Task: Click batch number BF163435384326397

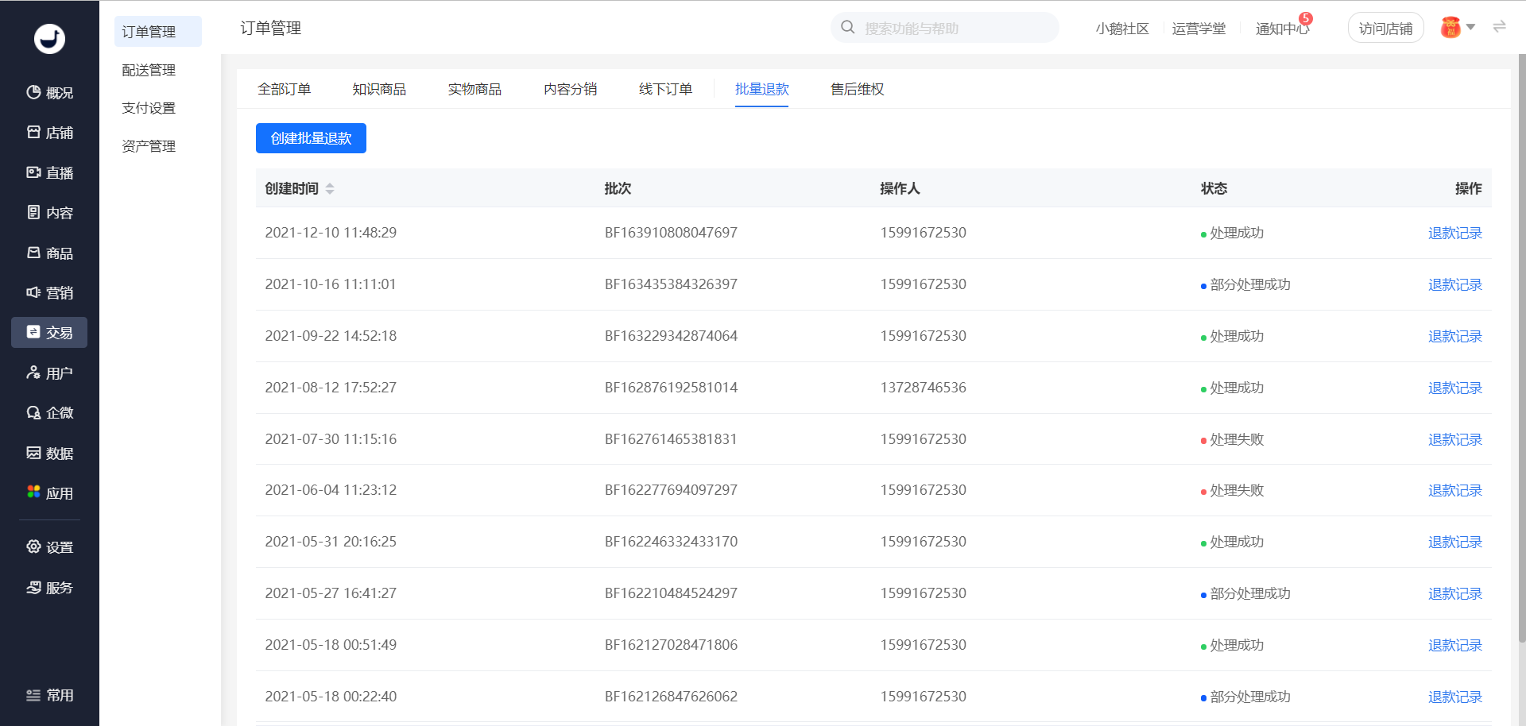Action: (671, 284)
